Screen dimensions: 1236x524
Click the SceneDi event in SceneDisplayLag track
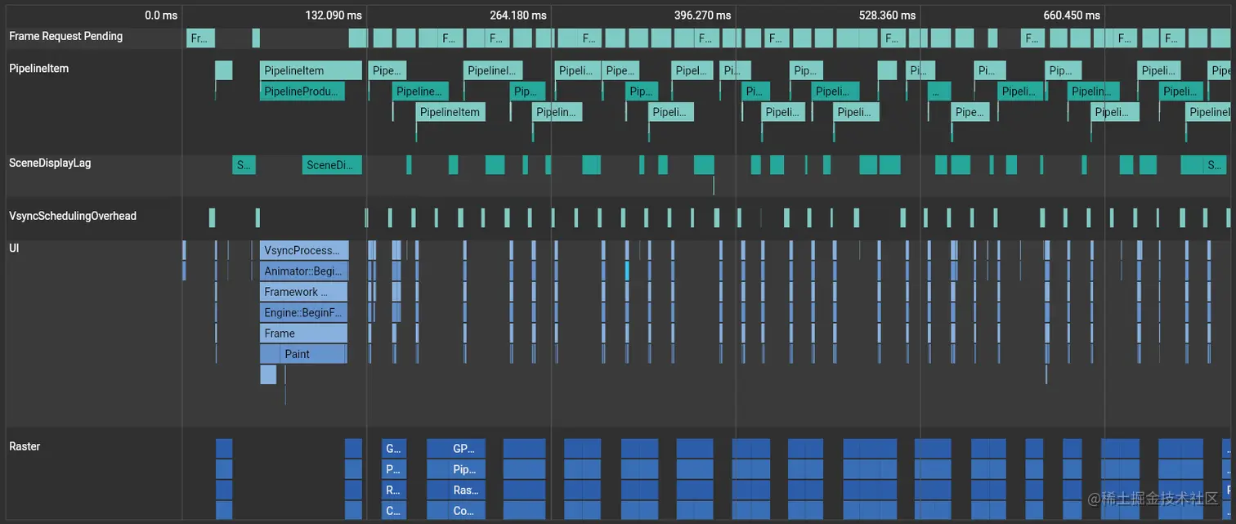(332, 164)
